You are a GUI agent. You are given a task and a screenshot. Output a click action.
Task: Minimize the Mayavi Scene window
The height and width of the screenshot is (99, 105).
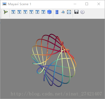coord(75,4)
